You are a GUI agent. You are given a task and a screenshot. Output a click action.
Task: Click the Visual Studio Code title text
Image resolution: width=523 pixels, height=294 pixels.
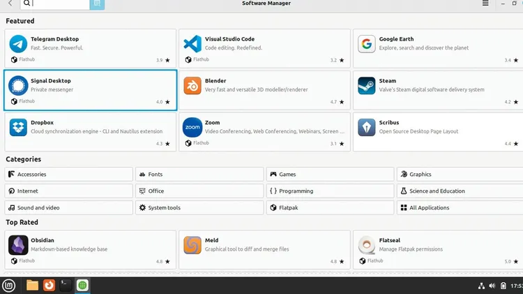pos(229,39)
